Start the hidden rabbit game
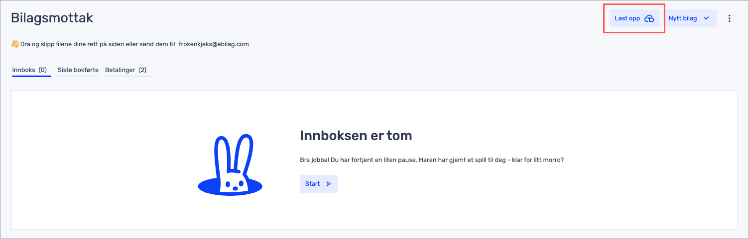The width and height of the screenshot is (749, 239). coord(318,184)
